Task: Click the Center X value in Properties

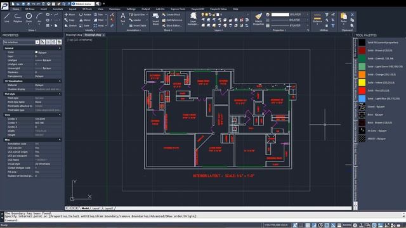Action: click(48, 119)
